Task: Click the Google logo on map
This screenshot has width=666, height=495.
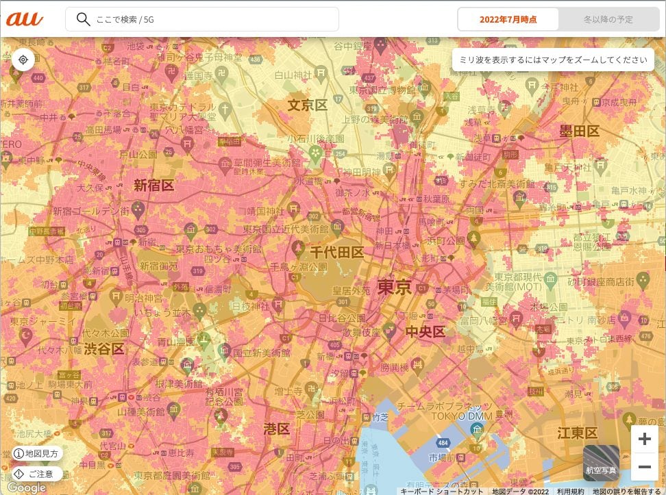Action: tap(26, 487)
